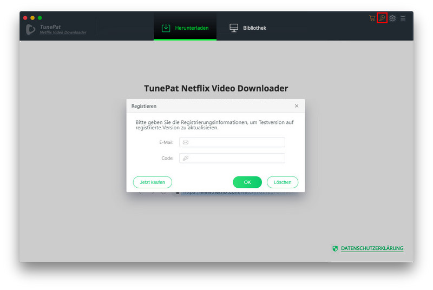The width and height of the screenshot is (433, 290).
Task: Open registration via the key icon
Action: pos(382,18)
